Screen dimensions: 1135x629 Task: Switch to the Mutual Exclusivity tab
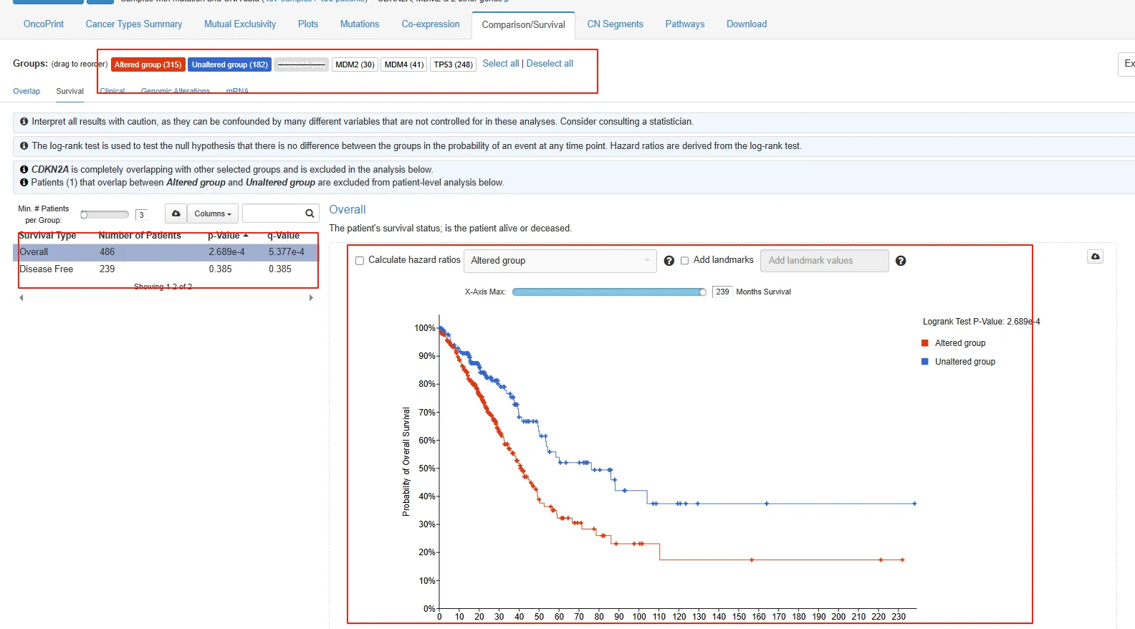tap(239, 24)
